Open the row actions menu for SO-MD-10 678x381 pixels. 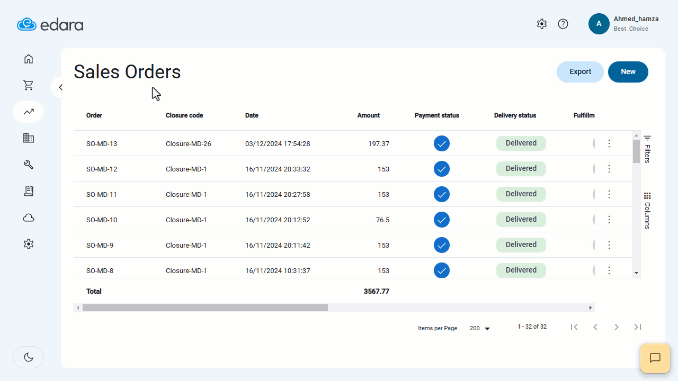(x=609, y=220)
